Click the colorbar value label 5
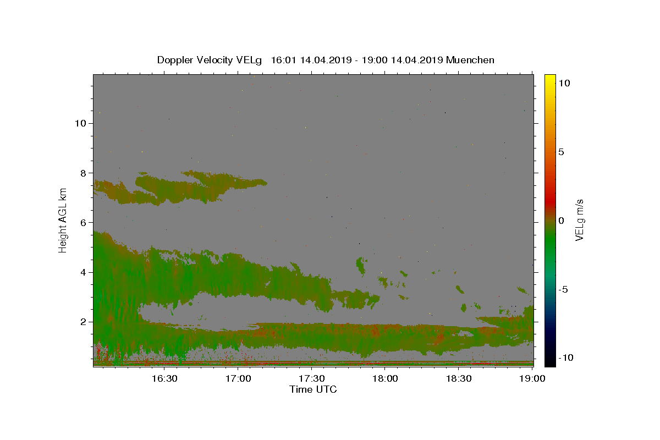This screenshot has height=440, width=660. pyautogui.click(x=561, y=152)
